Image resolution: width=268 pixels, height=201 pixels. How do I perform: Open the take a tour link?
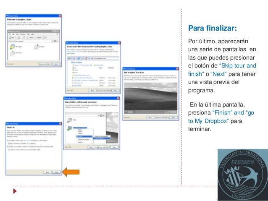(27, 141)
